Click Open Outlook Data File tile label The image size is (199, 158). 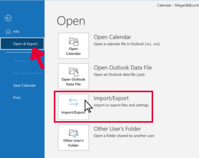[73, 82]
